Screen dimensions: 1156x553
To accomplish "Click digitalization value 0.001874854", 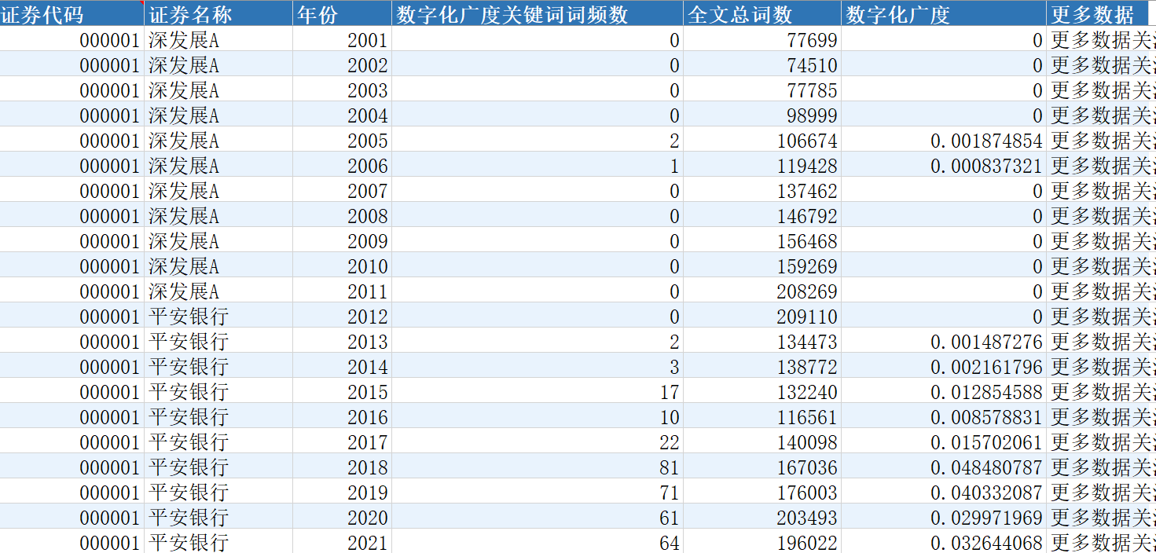I will pos(944,141).
